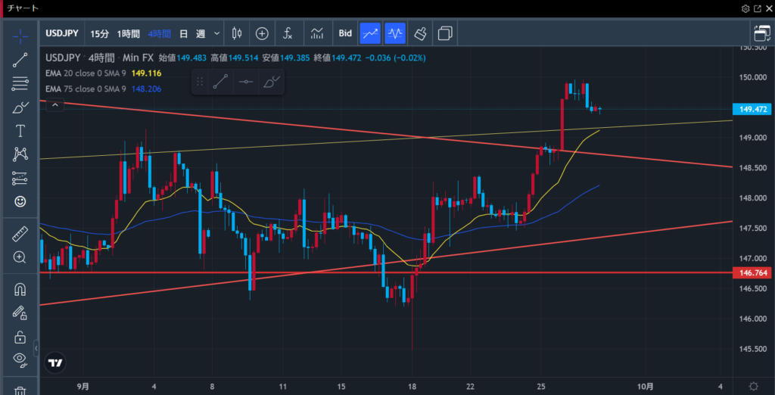Toggle magnet mode on
The image size is (775, 395).
[20, 289]
